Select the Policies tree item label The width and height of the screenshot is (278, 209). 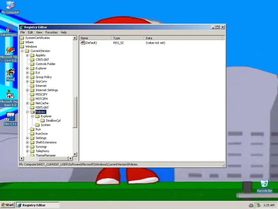[41, 112]
